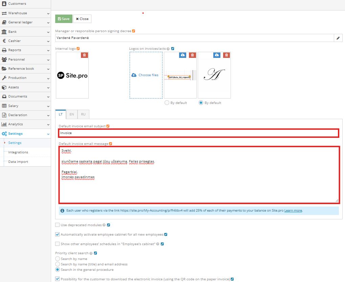Select the Customers module icon
The height and width of the screenshot is (282, 345).
(5, 4)
